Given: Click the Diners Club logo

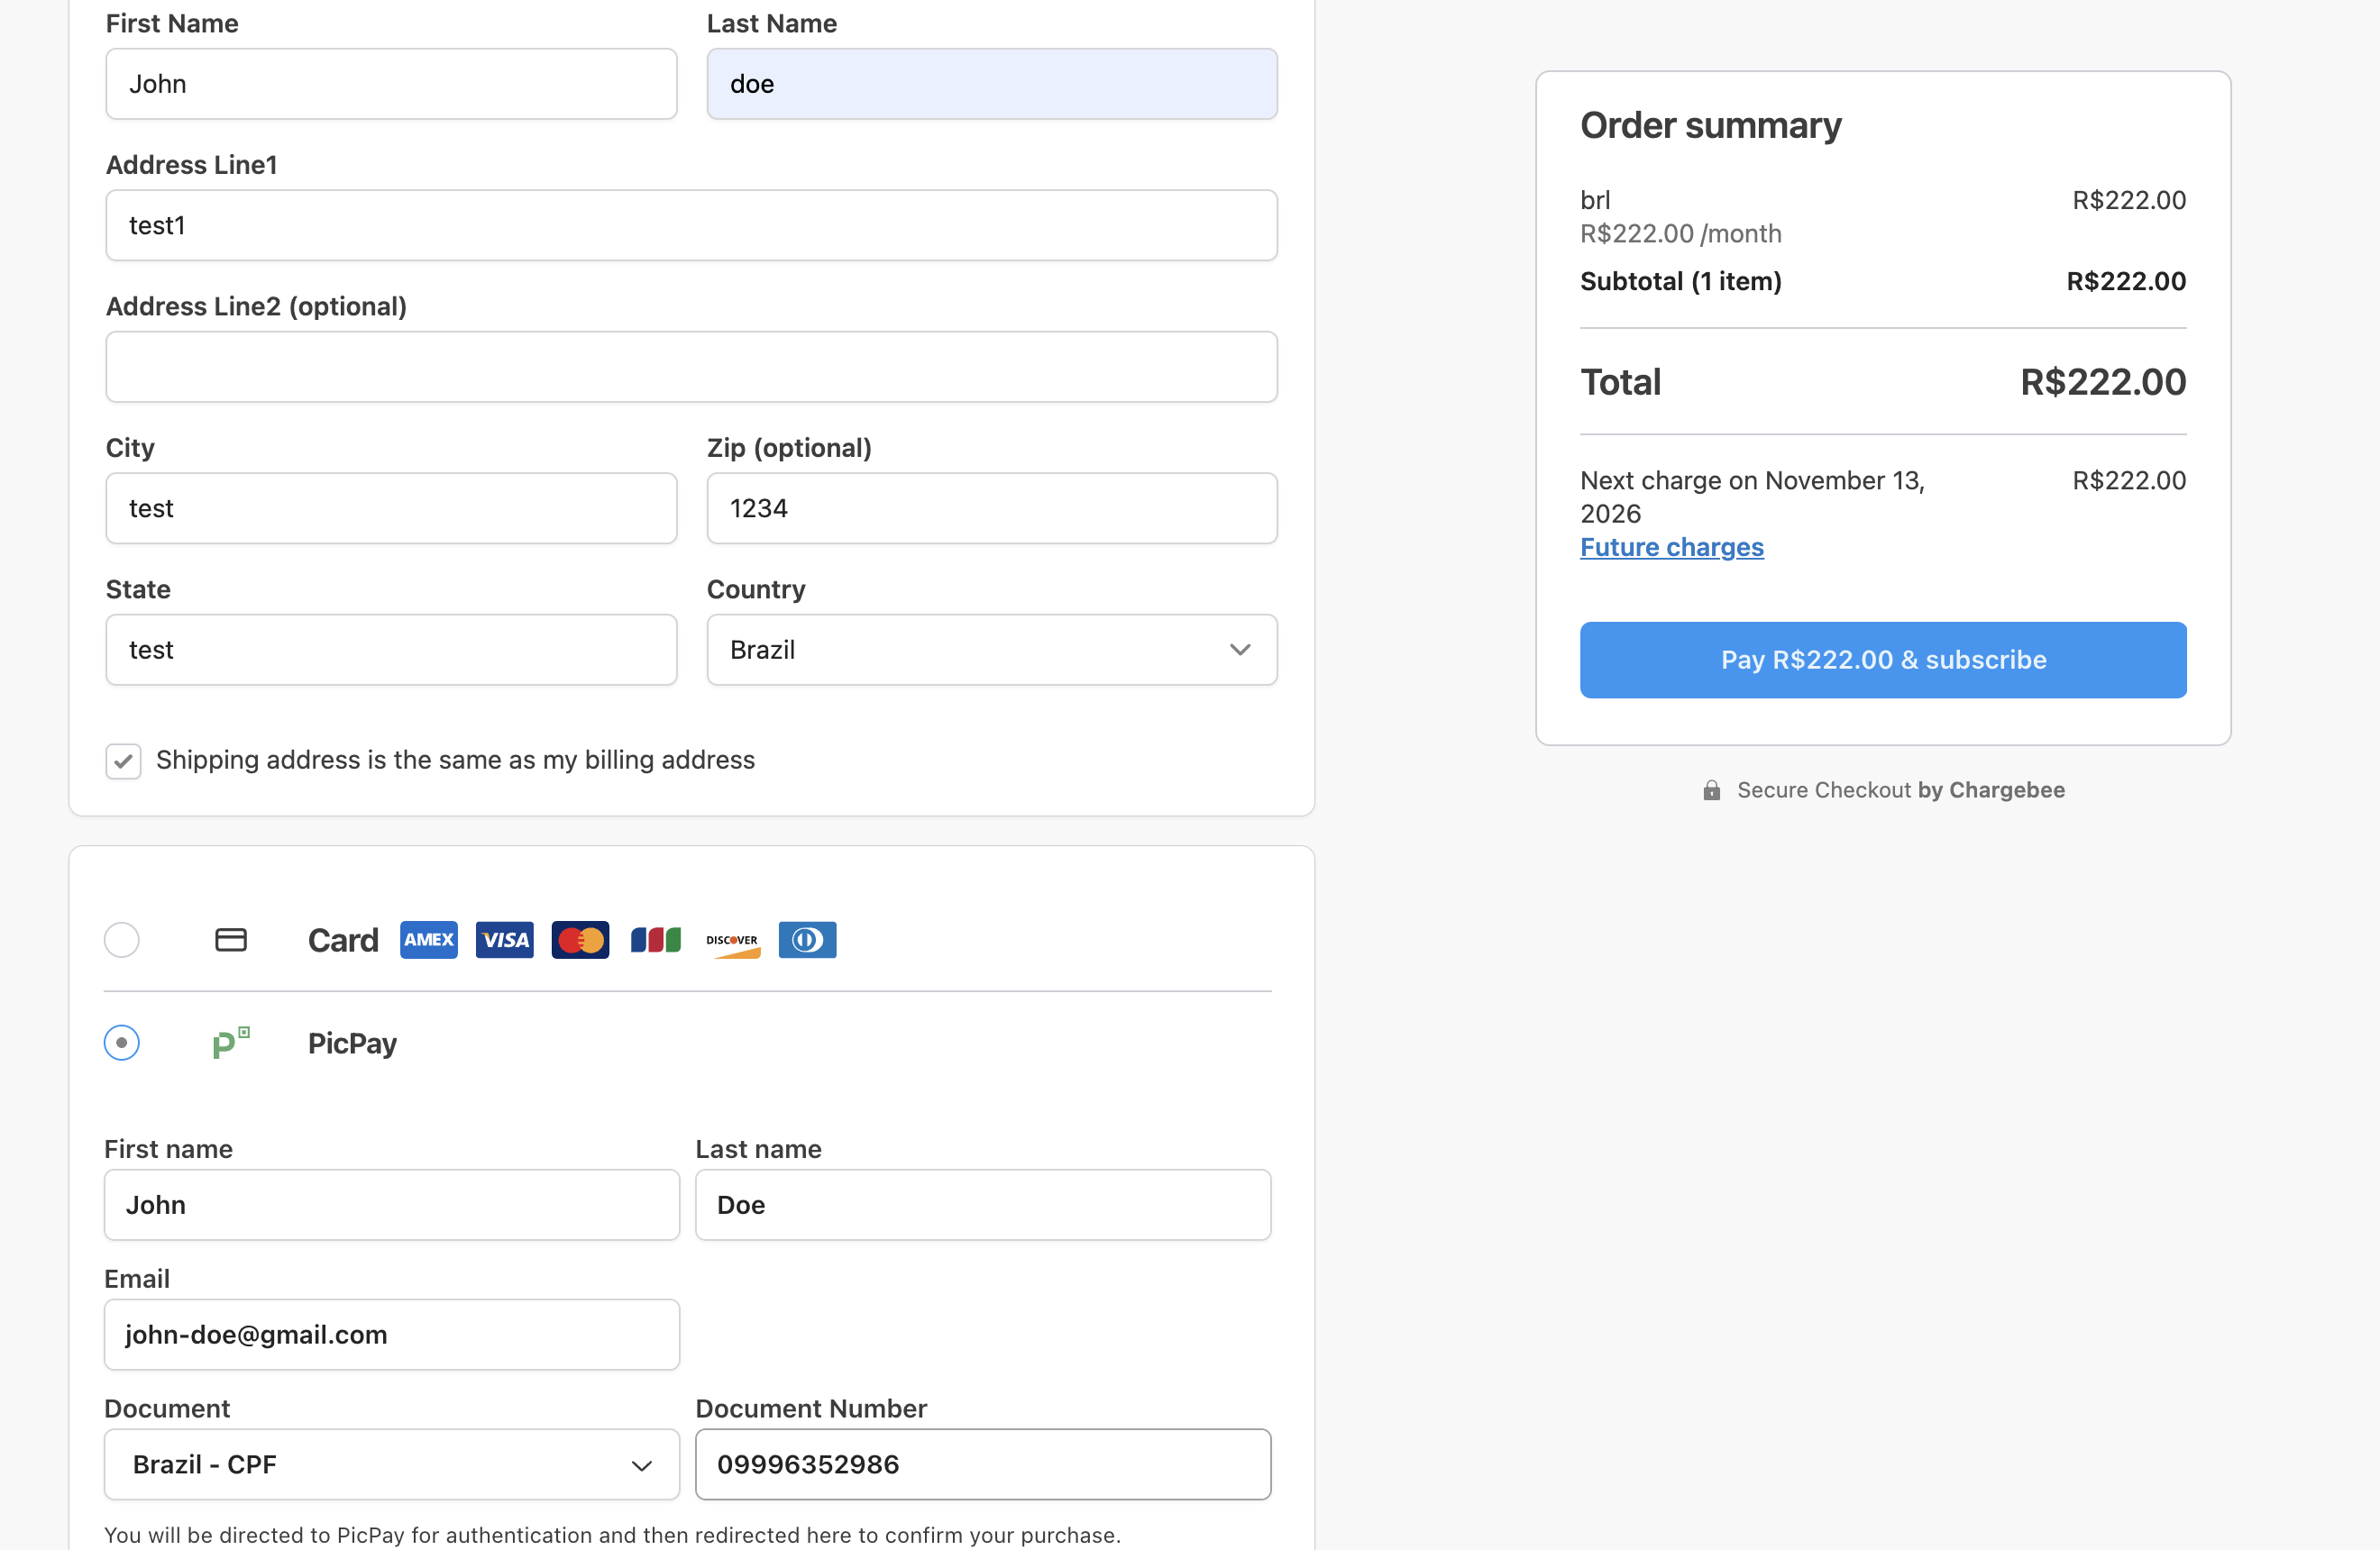Looking at the screenshot, I should (807, 939).
